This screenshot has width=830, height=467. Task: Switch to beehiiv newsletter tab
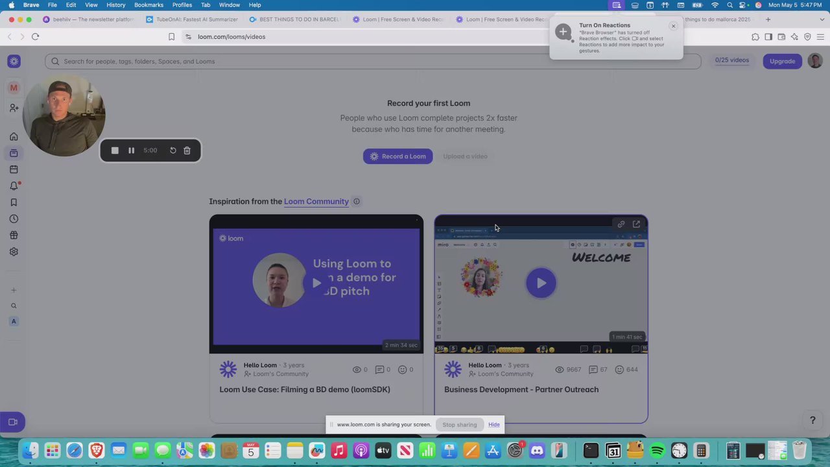click(88, 19)
